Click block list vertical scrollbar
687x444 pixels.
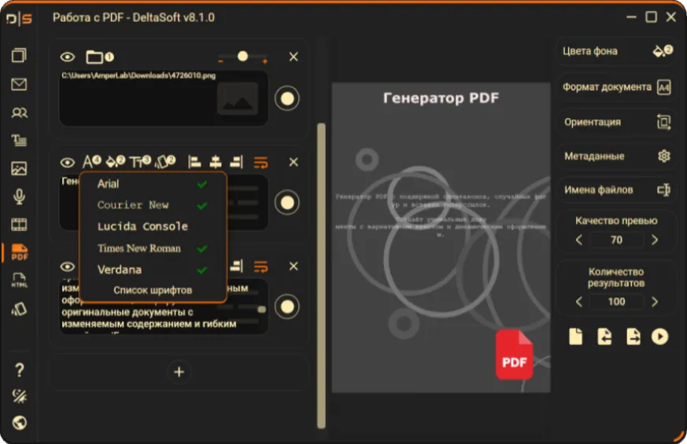322,276
